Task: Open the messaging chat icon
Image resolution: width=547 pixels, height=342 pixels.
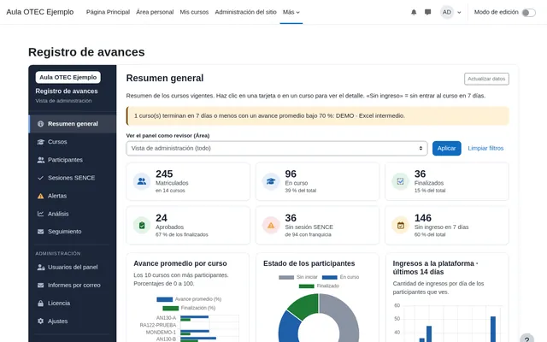Action: coord(427,12)
